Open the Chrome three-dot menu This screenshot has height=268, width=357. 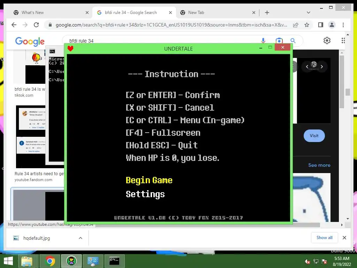click(343, 25)
